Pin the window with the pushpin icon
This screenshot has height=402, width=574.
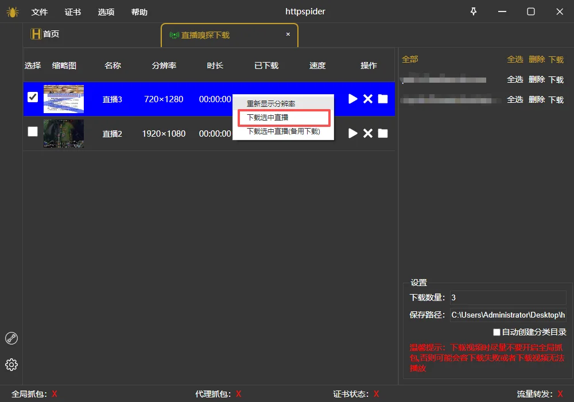tap(474, 11)
